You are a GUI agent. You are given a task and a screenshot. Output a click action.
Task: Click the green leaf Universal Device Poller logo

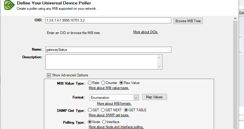(9, 5)
